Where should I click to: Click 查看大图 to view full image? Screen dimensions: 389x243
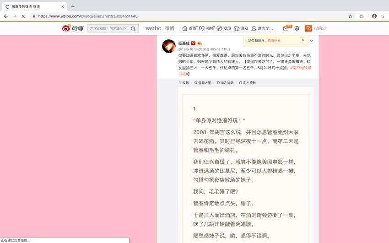[x=203, y=83]
